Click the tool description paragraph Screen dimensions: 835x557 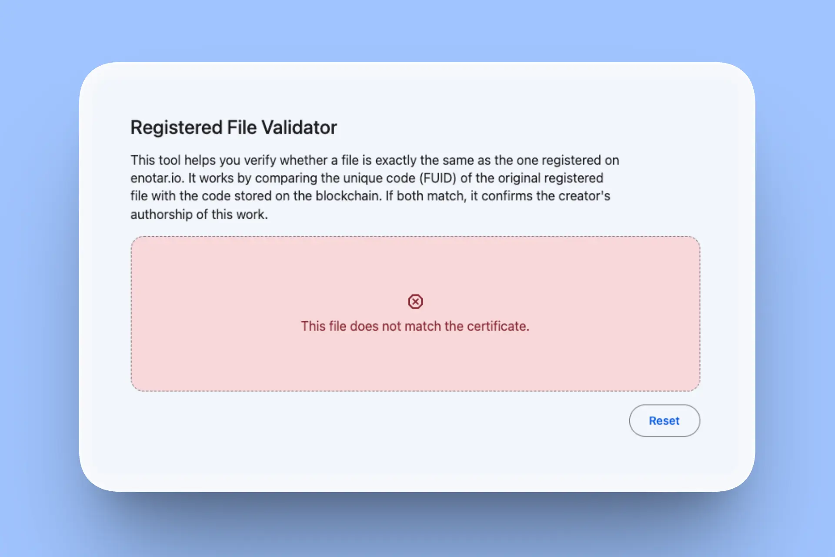click(374, 187)
